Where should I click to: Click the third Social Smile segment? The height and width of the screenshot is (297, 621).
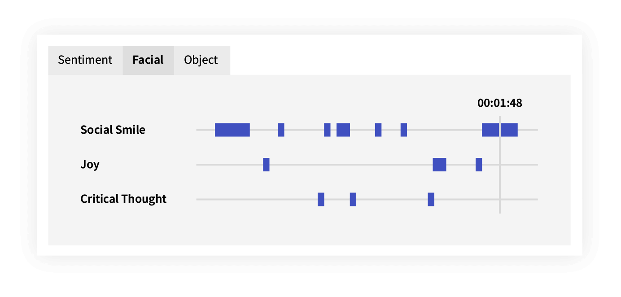click(327, 130)
